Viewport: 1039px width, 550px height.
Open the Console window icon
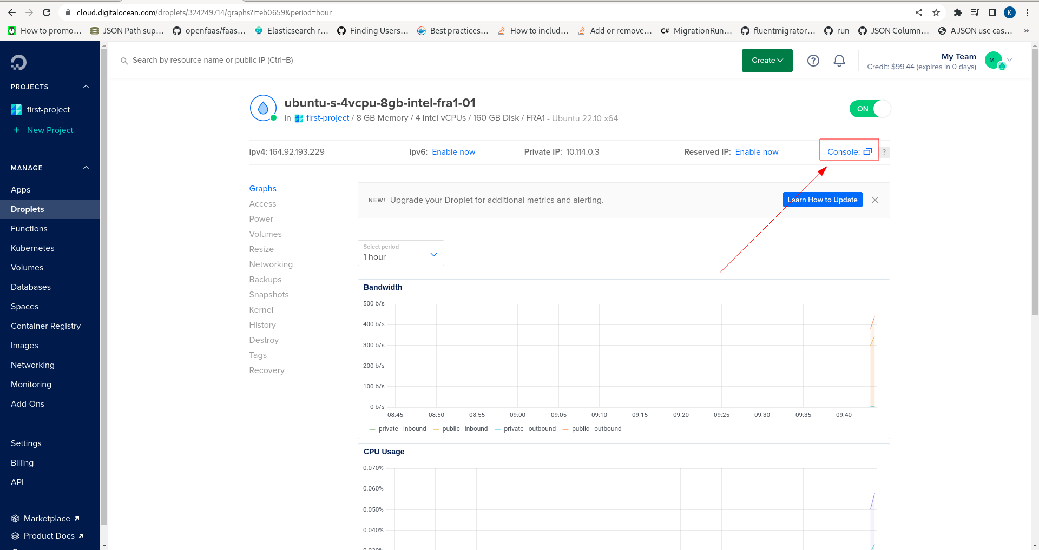tap(867, 152)
